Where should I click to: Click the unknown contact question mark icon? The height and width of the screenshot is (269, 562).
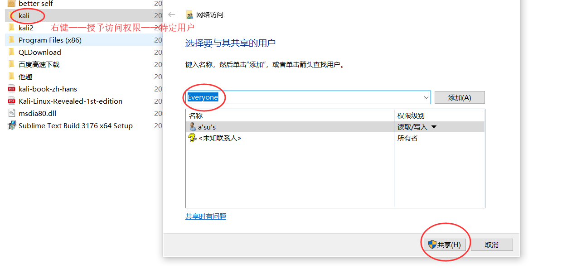pos(193,138)
